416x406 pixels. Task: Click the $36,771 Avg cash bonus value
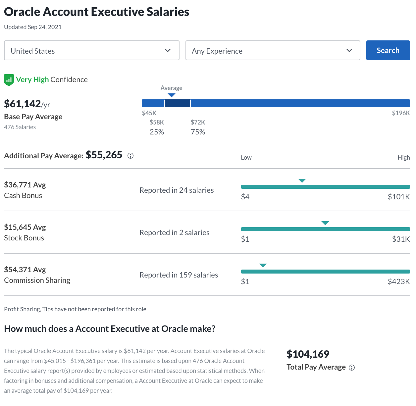pos(25,185)
